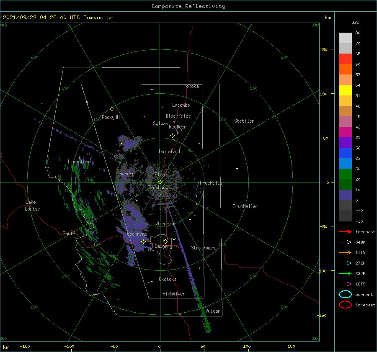377x352 pixels.
Task: Select the yellow diamond marker below RedDeer
Action: (172, 136)
